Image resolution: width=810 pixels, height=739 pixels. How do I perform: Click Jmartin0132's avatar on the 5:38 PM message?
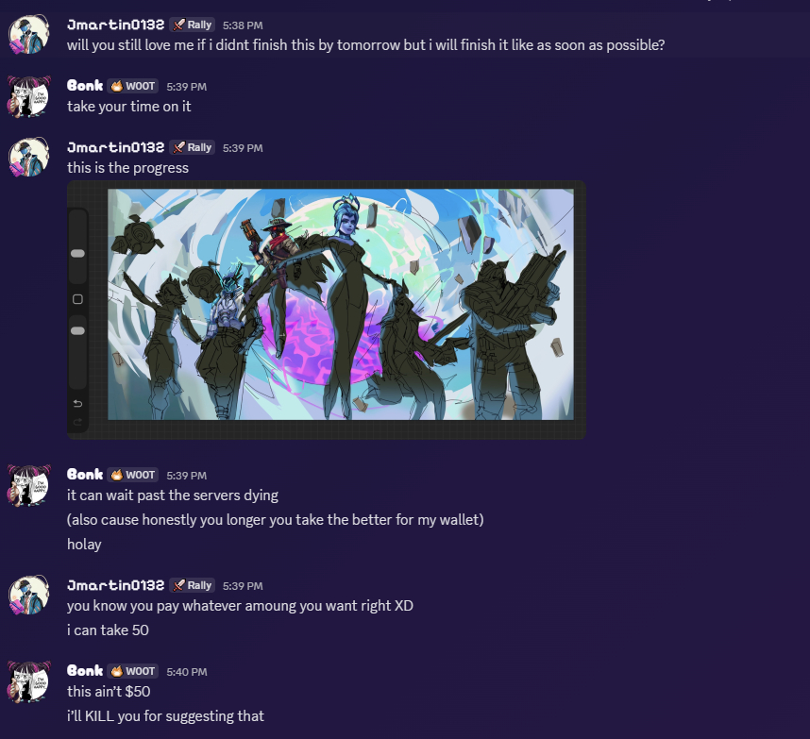point(29,35)
